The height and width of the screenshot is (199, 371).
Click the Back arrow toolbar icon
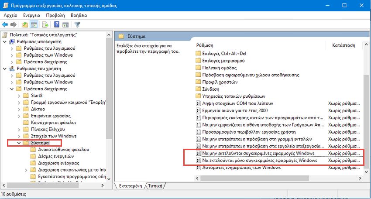point(5,24)
